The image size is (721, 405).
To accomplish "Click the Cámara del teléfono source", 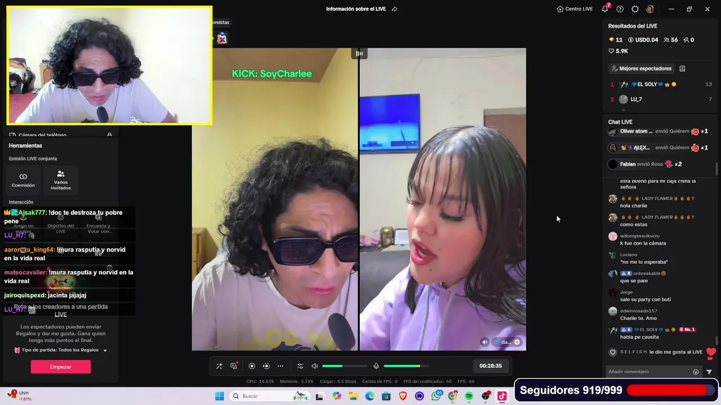I will [x=42, y=135].
